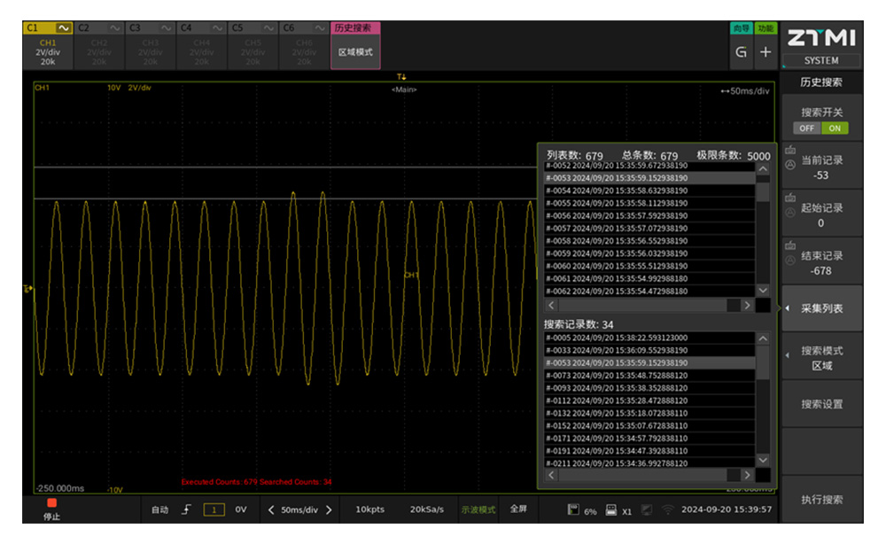Viewport: 886px width, 544px height.
Task: Click the C3 coupling wave icon
Action: 167,27
